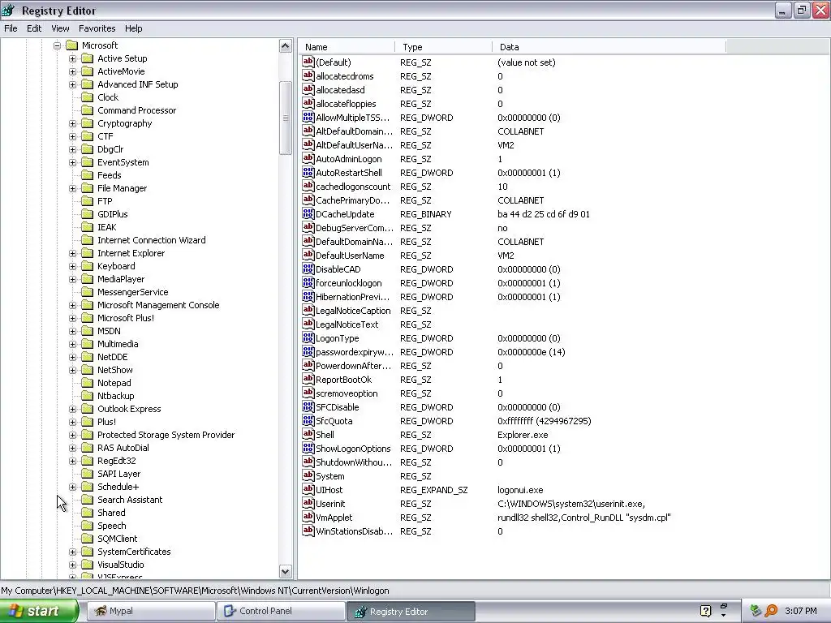
Task: Click the tree scrollbar down arrow
Action: (285, 571)
